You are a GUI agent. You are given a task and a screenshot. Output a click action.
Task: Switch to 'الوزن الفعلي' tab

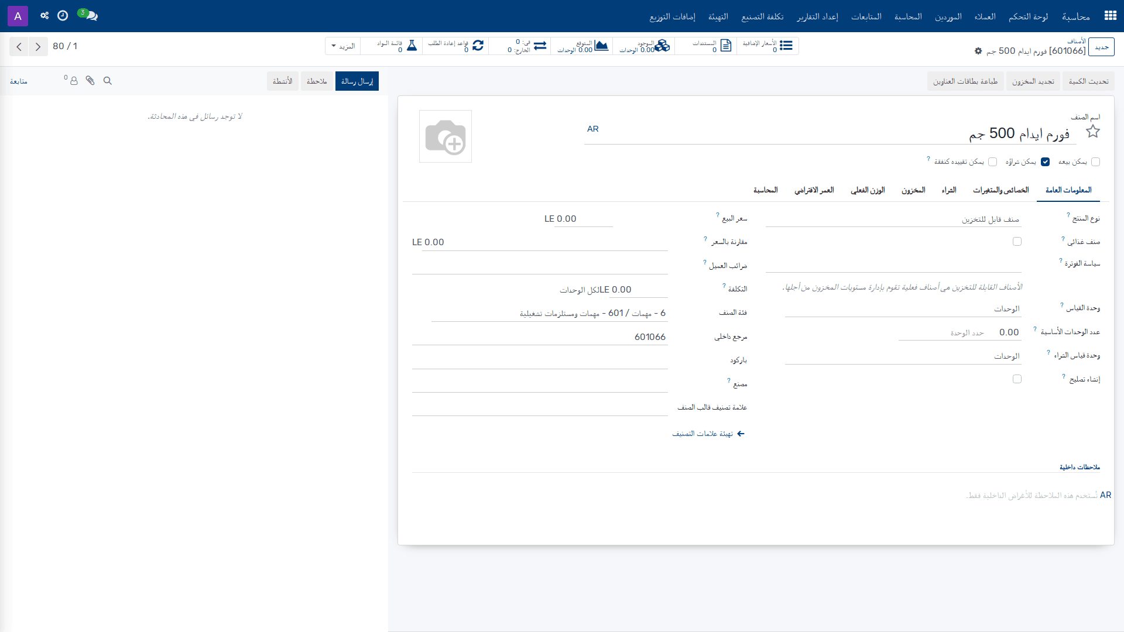[x=868, y=190]
